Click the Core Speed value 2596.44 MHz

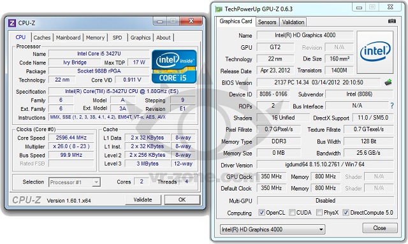click(71, 138)
